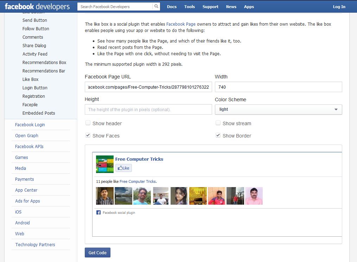Click the first fan profile photo
This screenshot has width=357, height=262.
pos(105,196)
